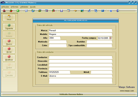Click the golden binoculars search icon
The width and height of the screenshot is (138, 97).
(75, 11)
